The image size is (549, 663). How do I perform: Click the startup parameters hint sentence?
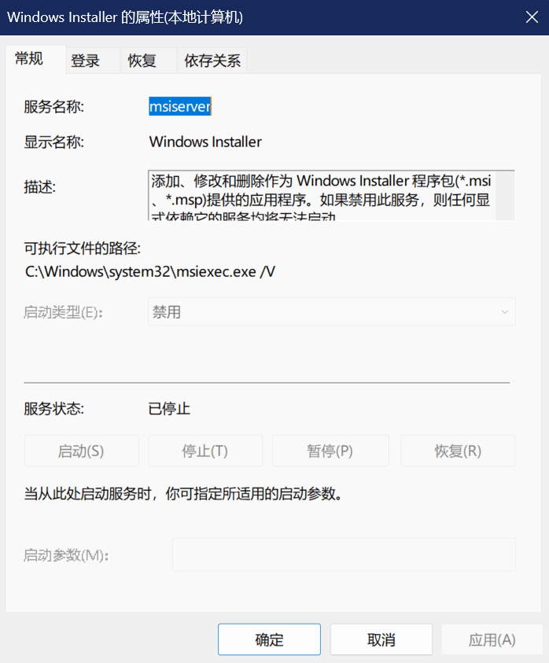(183, 493)
